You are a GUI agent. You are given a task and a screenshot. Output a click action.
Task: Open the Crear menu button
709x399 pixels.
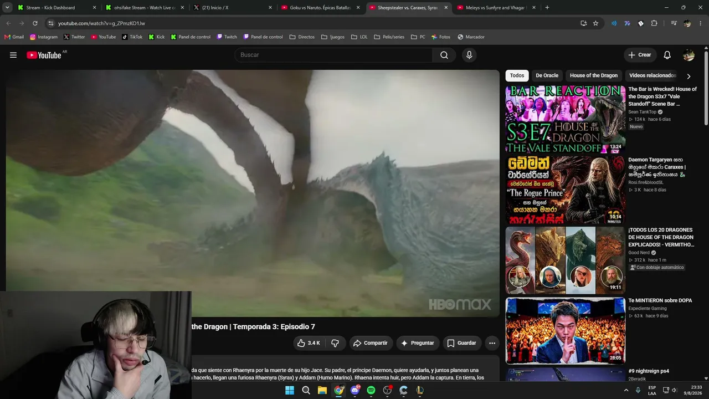[x=639, y=55]
